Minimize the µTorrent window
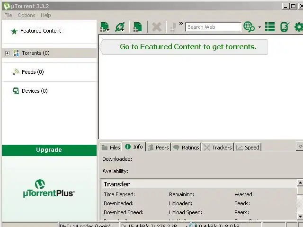Viewport: 303px width, 227px height. [x=285, y=6]
